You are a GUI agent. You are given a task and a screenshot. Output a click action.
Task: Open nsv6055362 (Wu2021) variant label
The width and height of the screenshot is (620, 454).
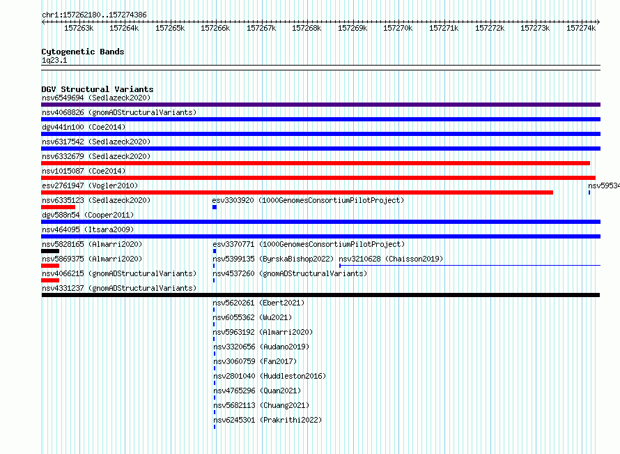tap(252, 317)
